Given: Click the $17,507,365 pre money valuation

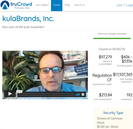Looking at the screenshot, I should point(123,75).
